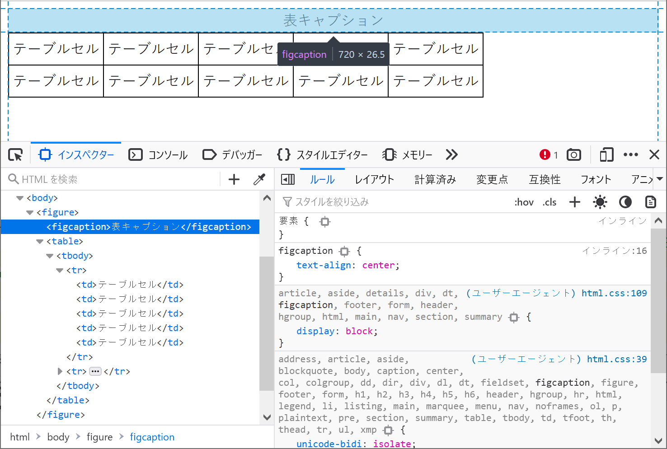Viewport: 667px width, 449px height.
Task: Toggle dark color scheme simulation
Action: point(625,202)
